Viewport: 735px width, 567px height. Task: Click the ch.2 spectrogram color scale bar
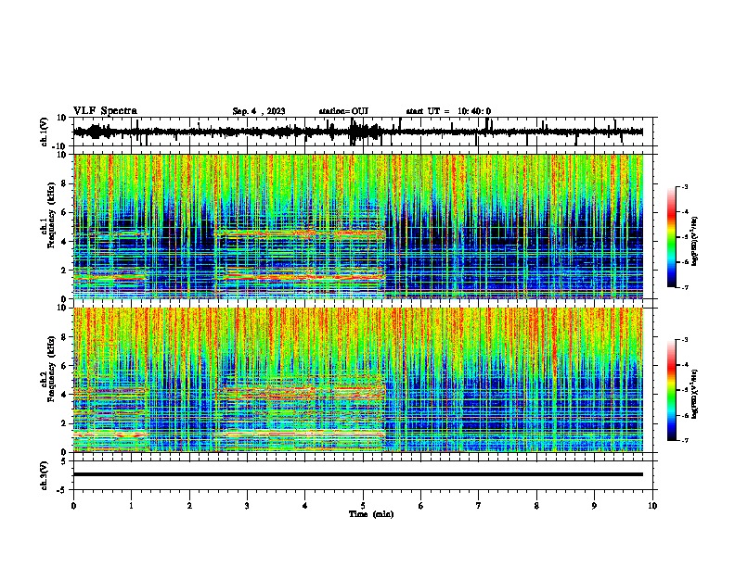[672, 390]
